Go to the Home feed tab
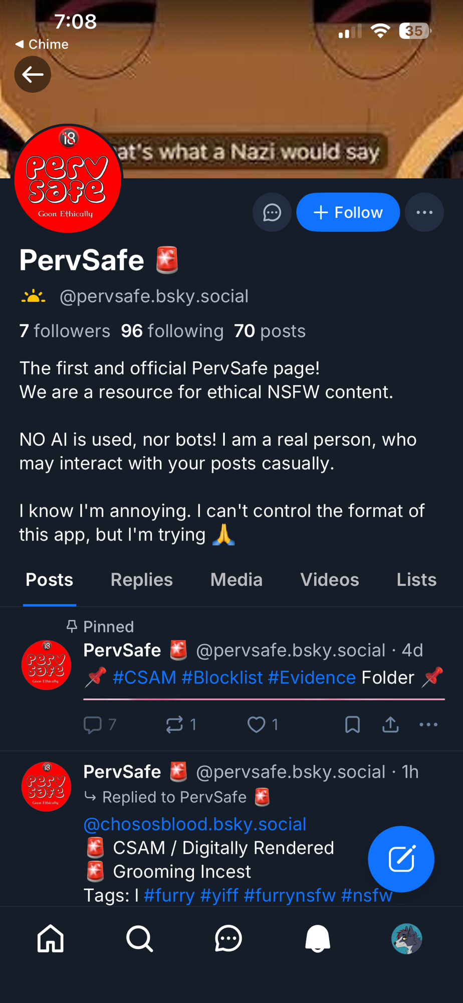Image resolution: width=463 pixels, height=1003 pixels. (51, 938)
